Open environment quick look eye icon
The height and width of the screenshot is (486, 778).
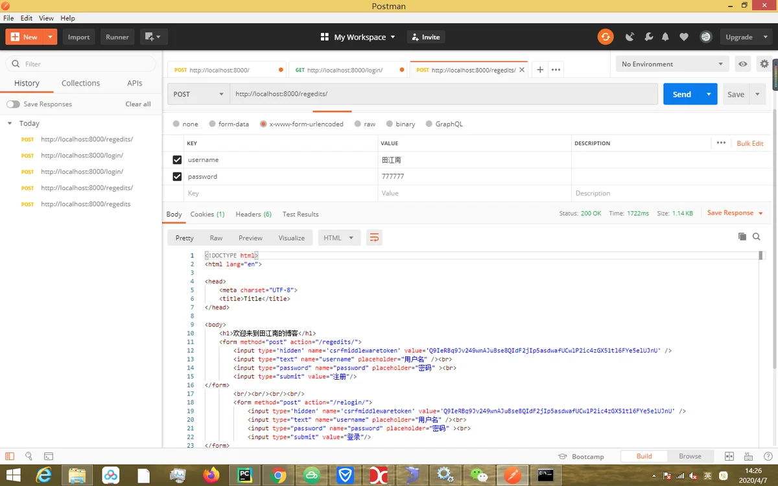click(x=743, y=64)
